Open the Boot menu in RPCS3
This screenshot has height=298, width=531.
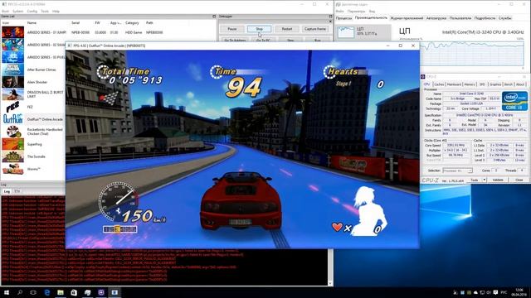[6, 11]
